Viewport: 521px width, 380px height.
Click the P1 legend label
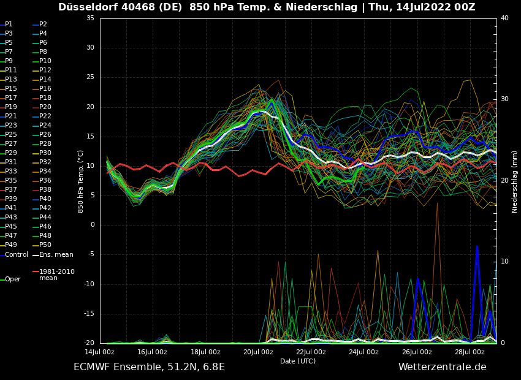pos(9,25)
